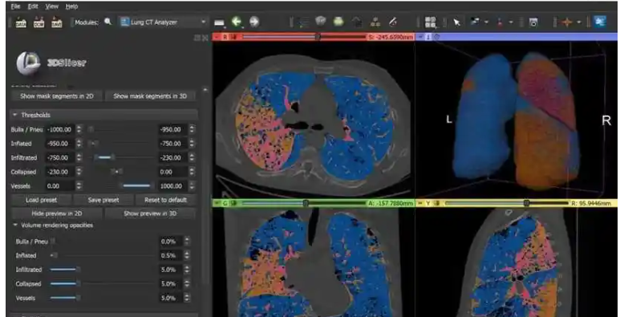Viewport: 620px width, 317px height.
Task: Open the Segment Editor module icon
Action: (x=393, y=22)
